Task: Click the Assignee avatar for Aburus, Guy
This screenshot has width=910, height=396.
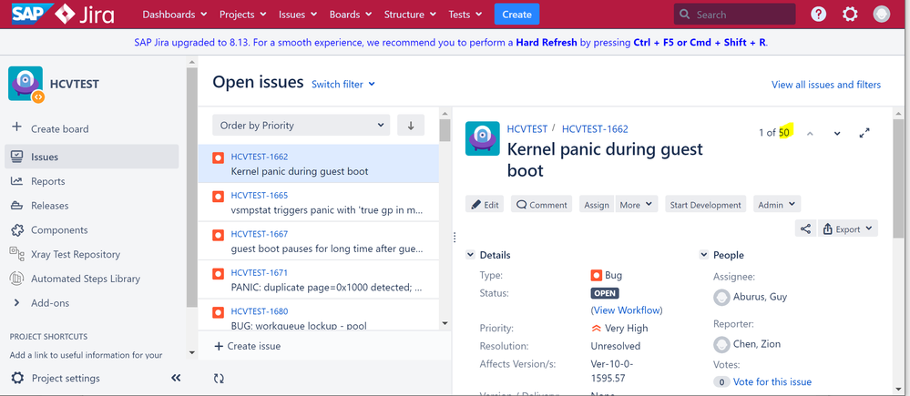Action: [721, 297]
